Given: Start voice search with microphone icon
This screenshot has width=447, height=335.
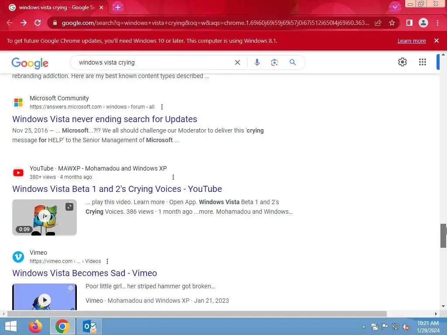Looking at the screenshot, I should tap(257, 62).
